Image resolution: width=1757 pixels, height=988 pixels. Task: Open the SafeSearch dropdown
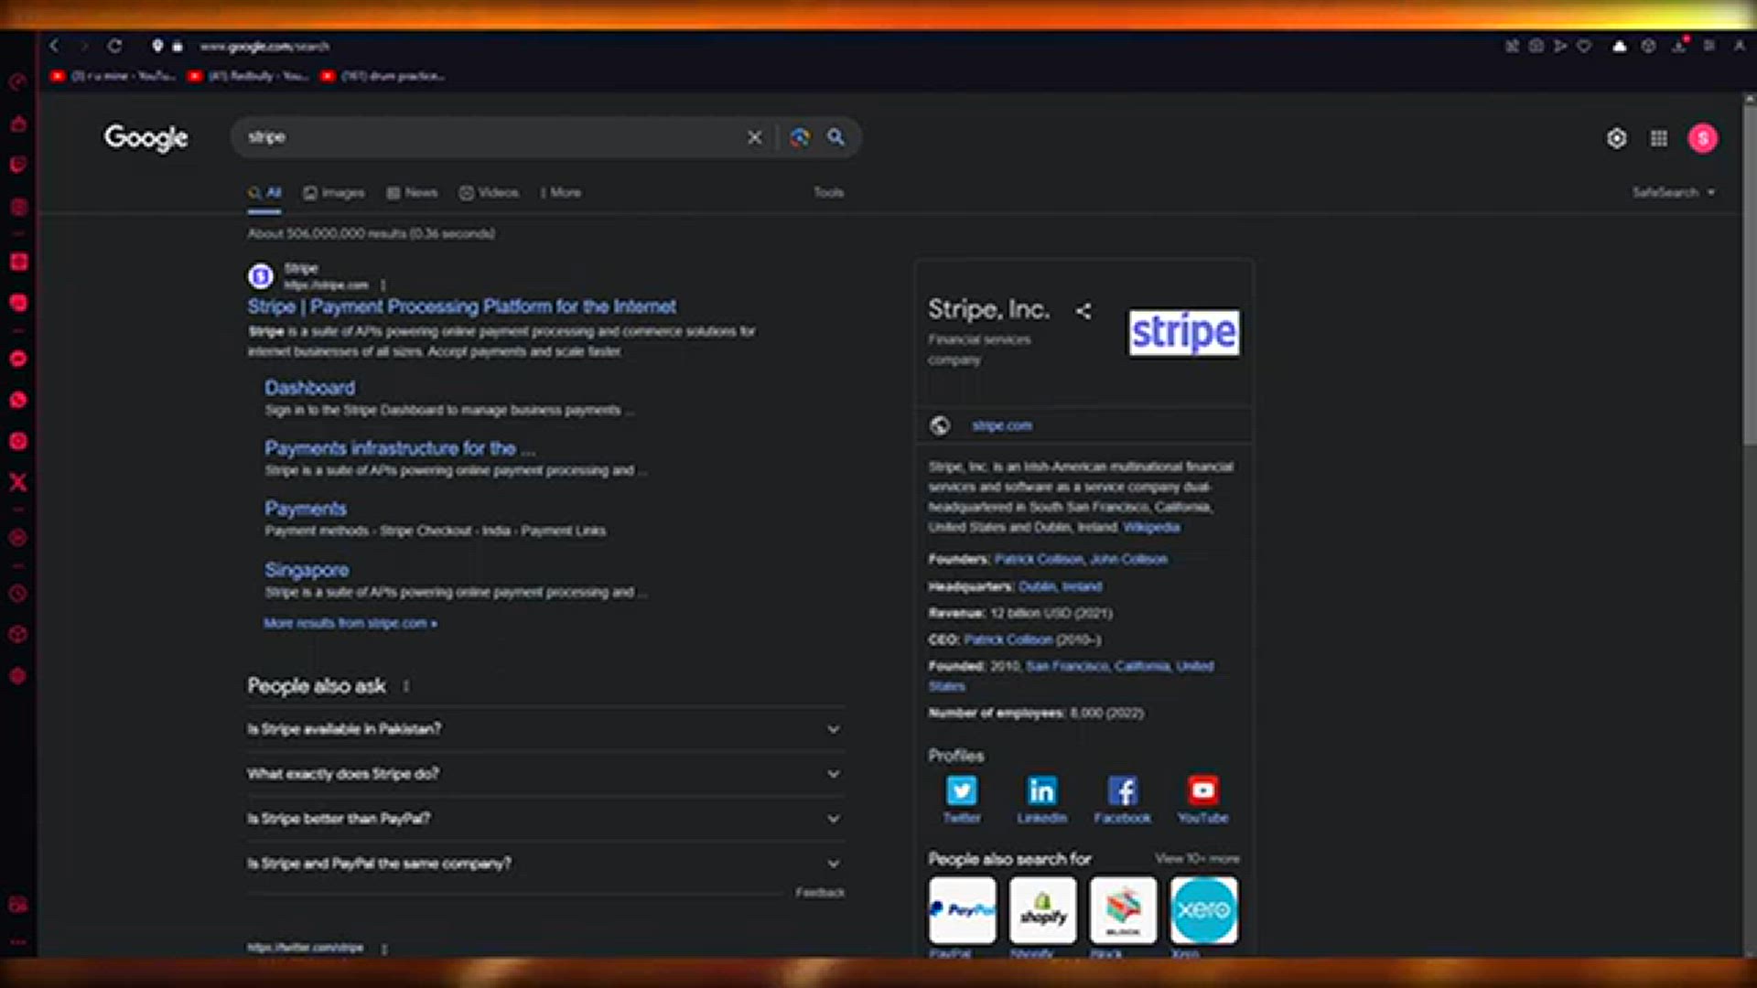1674,192
